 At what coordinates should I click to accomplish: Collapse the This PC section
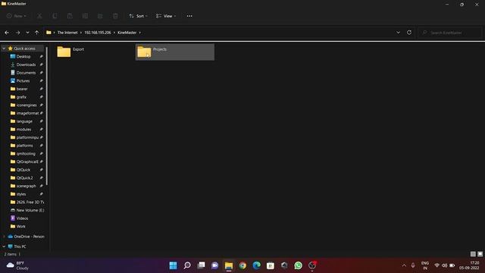tap(4, 246)
